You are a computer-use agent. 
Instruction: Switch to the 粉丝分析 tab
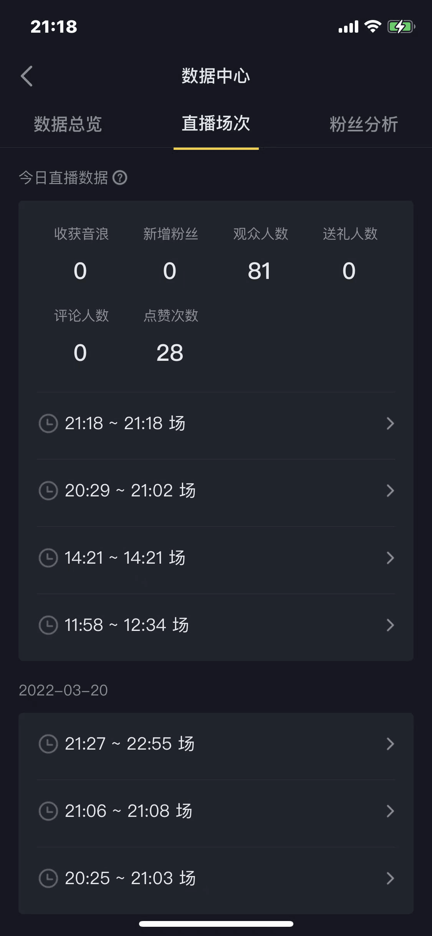coord(364,124)
